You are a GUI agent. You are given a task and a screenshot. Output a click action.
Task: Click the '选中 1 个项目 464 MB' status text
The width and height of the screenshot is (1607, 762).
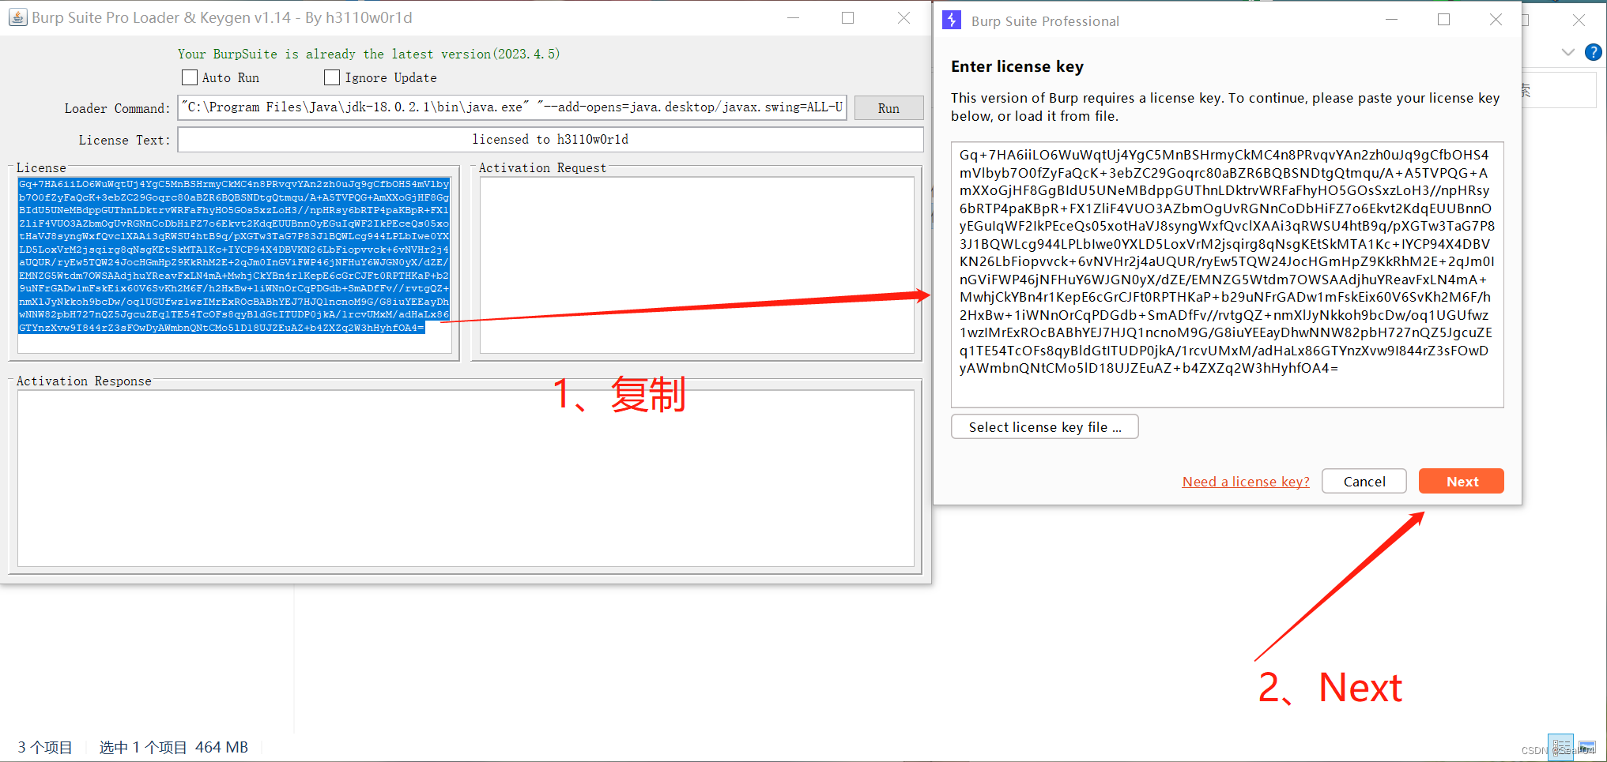pos(174,747)
